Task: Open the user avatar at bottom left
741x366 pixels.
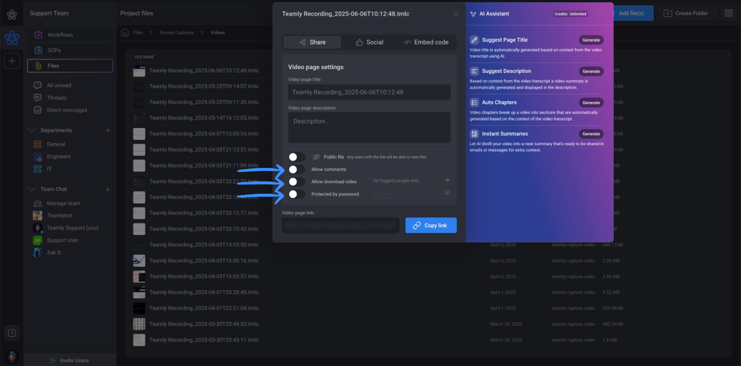Action: (x=12, y=356)
